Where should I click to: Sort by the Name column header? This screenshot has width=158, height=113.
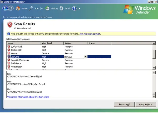(x=24, y=43)
